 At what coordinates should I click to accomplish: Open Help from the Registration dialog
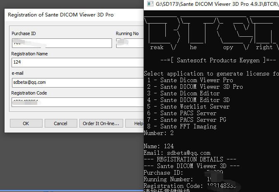(134, 123)
